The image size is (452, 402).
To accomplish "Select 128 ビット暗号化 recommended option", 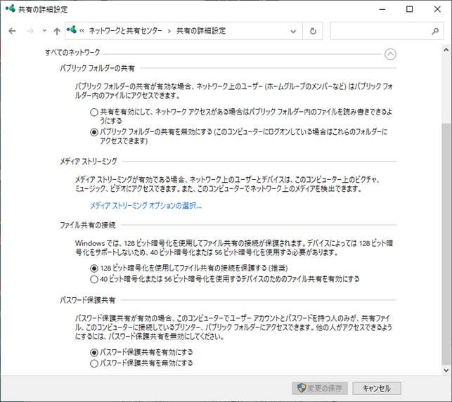I will 94,268.
